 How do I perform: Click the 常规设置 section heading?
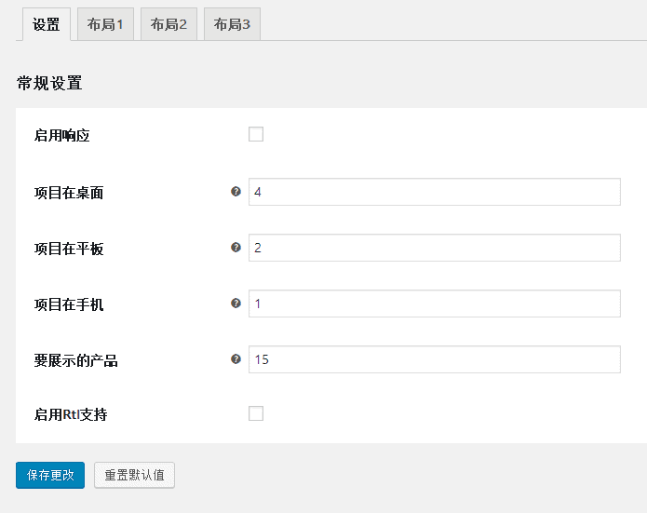tap(49, 83)
